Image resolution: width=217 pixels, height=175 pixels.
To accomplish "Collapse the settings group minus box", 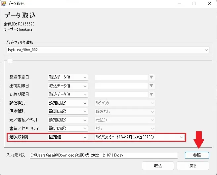I will click(10, 61).
